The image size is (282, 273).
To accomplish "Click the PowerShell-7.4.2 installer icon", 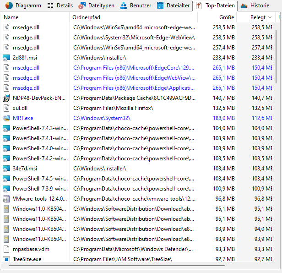I will [x=6, y=158].
